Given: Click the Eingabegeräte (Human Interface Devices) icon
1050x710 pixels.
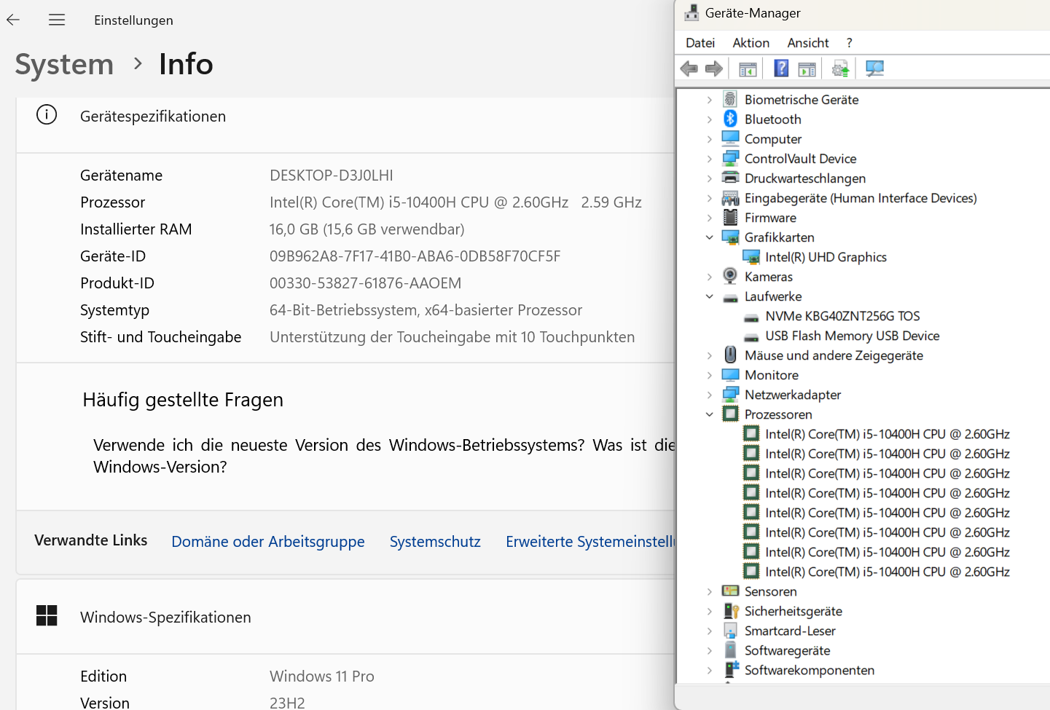Looking at the screenshot, I should tap(730, 198).
